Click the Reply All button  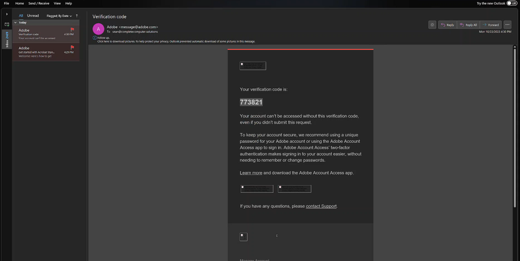point(468,24)
